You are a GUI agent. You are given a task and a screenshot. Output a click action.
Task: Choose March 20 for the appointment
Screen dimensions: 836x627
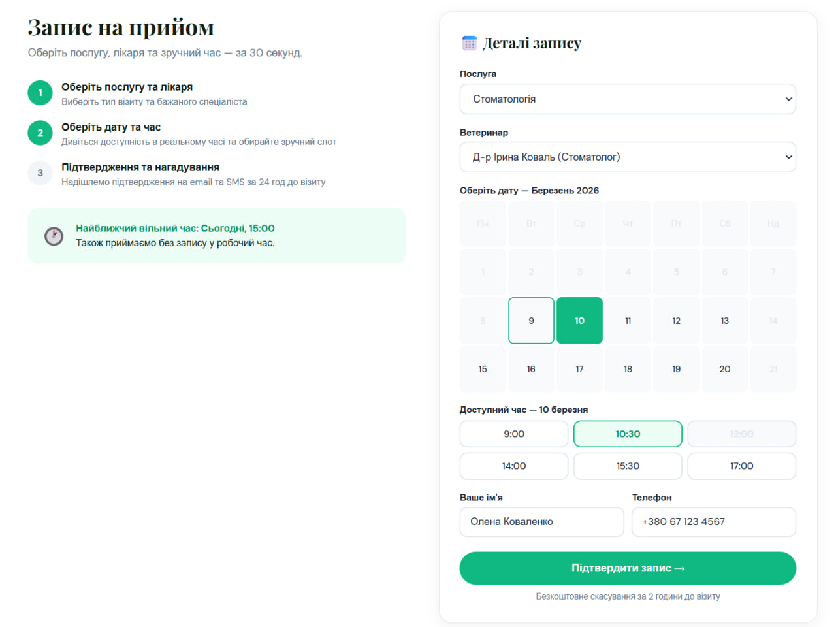coord(725,368)
